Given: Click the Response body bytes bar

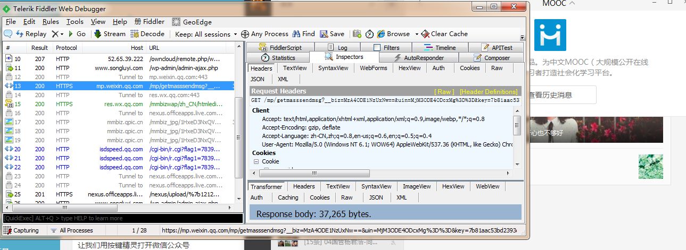Looking at the screenshot, I should pyautogui.click(x=385, y=214).
